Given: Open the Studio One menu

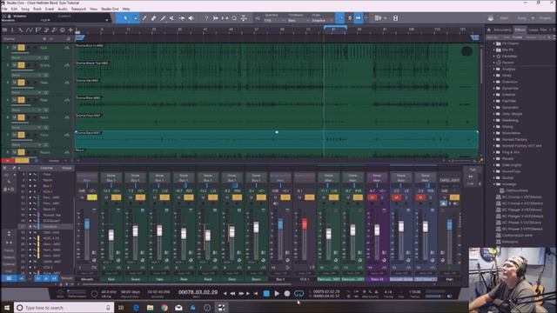Looking at the screenshot, I should (x=110, y=9).
